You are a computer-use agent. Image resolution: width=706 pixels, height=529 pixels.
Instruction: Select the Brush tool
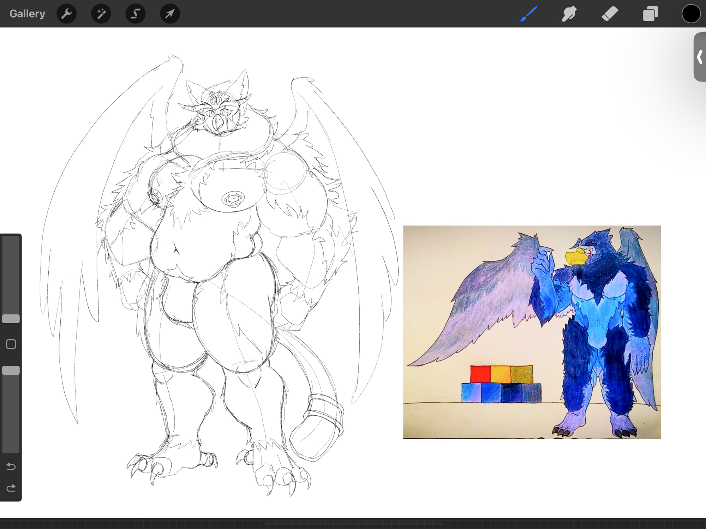[528, 14]
